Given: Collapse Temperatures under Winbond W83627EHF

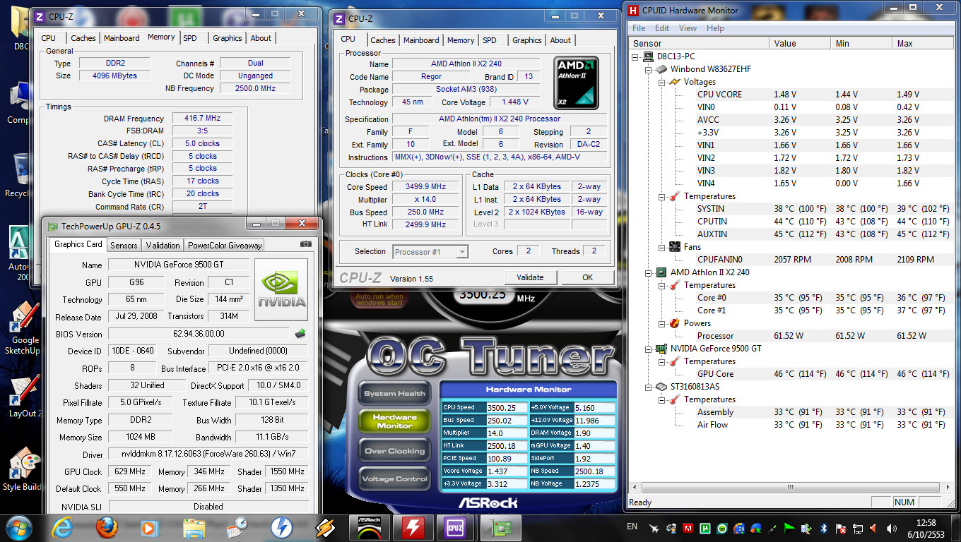Looking at the screenshot, I should [661, 196].
